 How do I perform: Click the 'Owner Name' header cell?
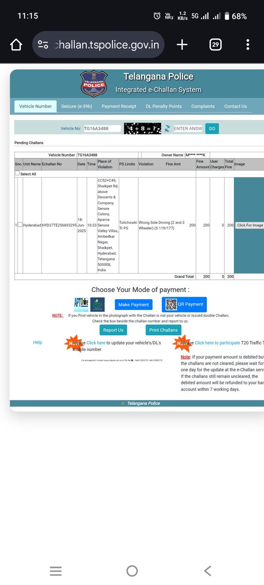[x=183, y=155]
